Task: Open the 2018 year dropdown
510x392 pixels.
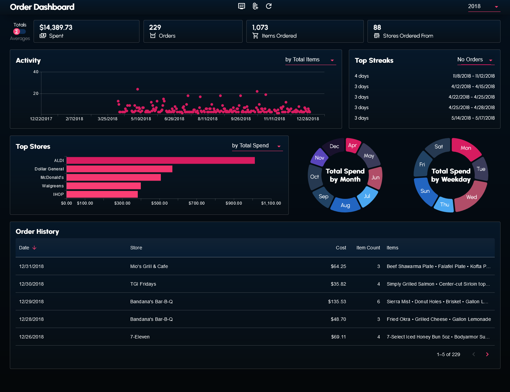Action: click(x=484, y=6)
